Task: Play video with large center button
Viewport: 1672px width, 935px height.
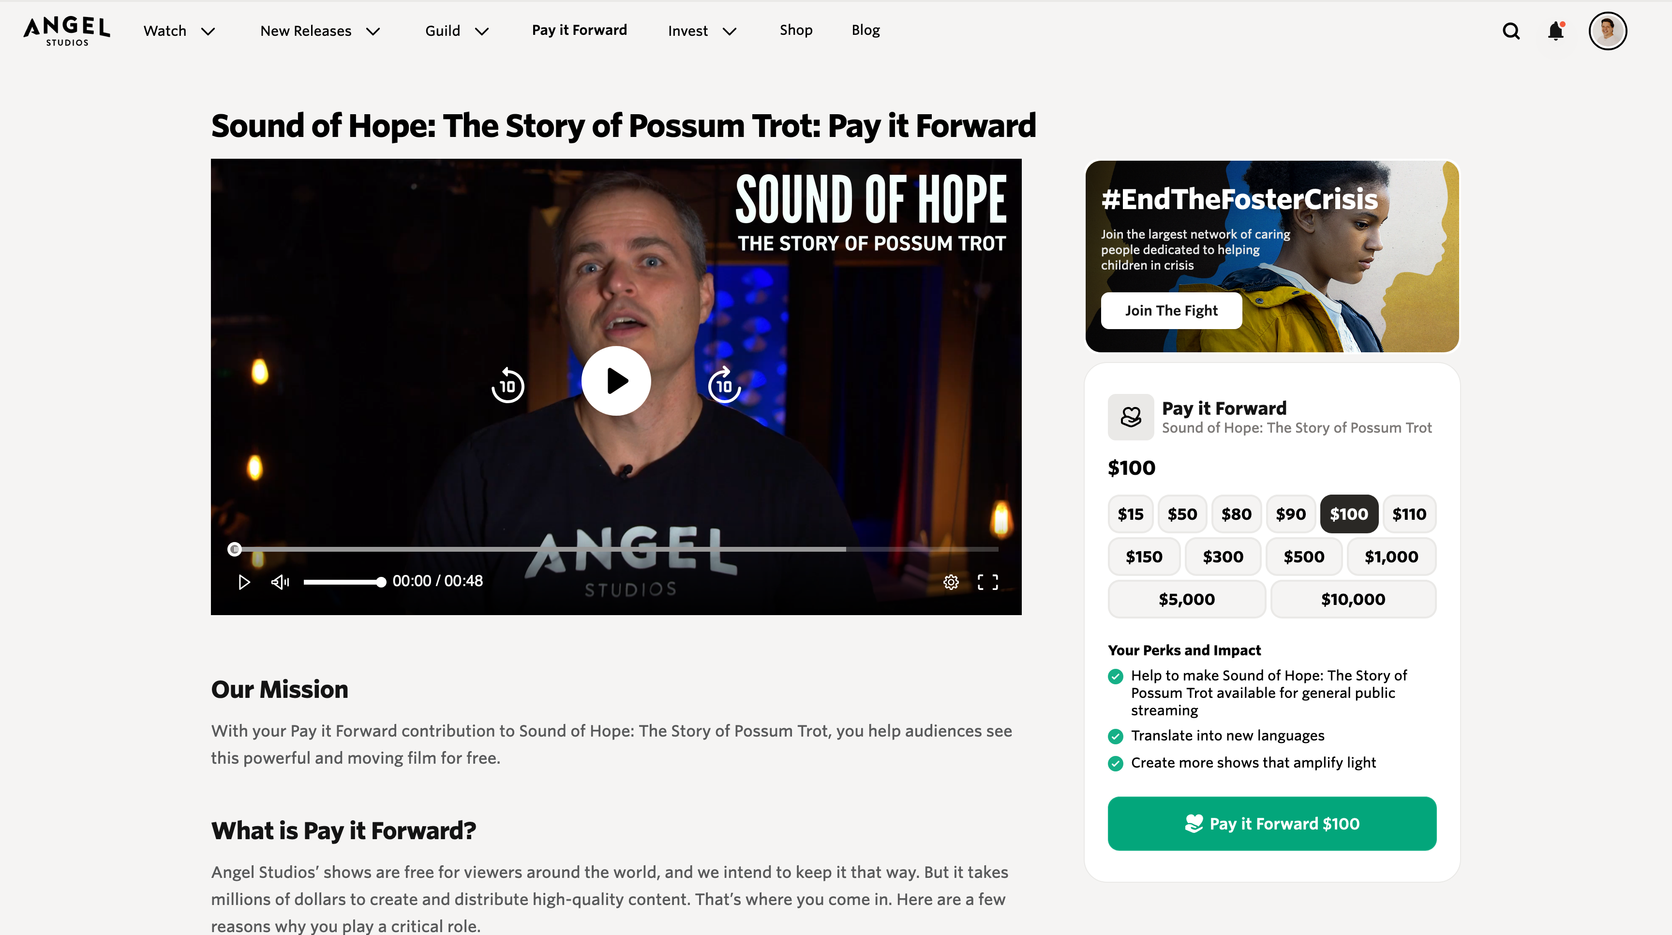Action: coord(616,380)
